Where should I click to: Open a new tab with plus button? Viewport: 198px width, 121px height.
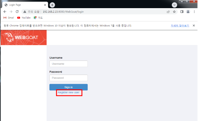[x=52, y=5]
